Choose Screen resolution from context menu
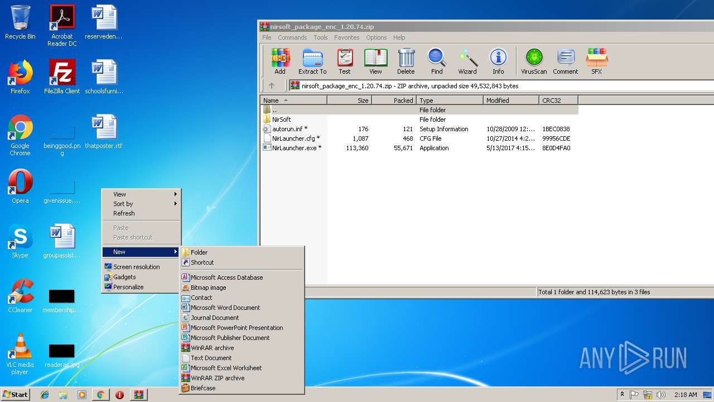 [141, 267]
